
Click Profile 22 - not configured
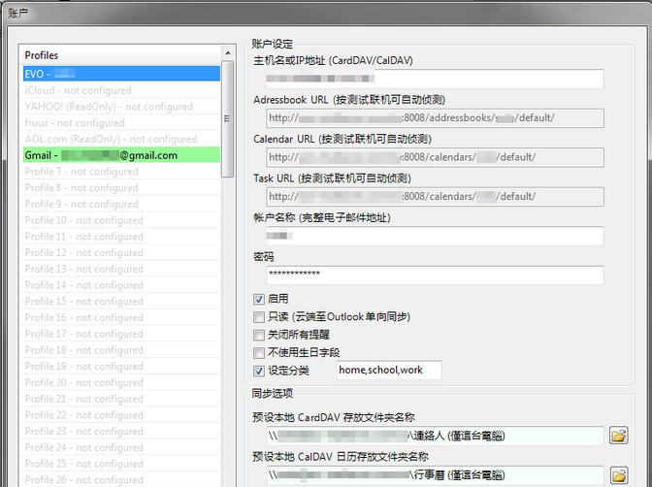(121, 414)
